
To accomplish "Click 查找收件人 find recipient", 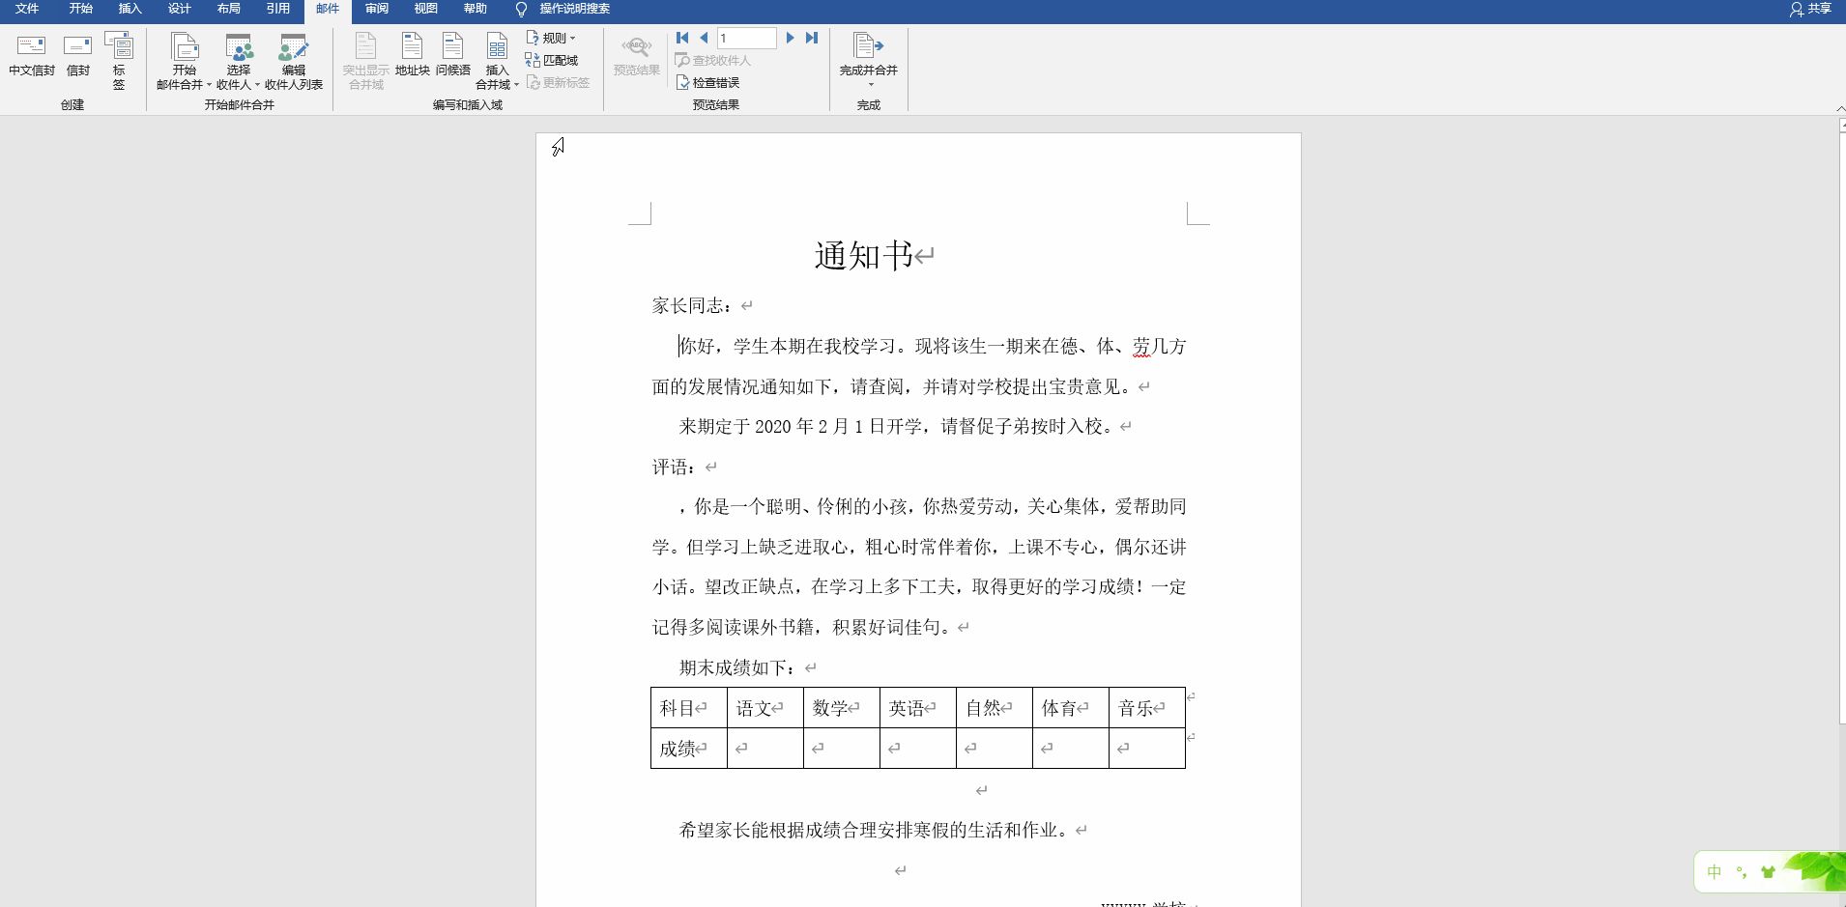I will [713, 60].
